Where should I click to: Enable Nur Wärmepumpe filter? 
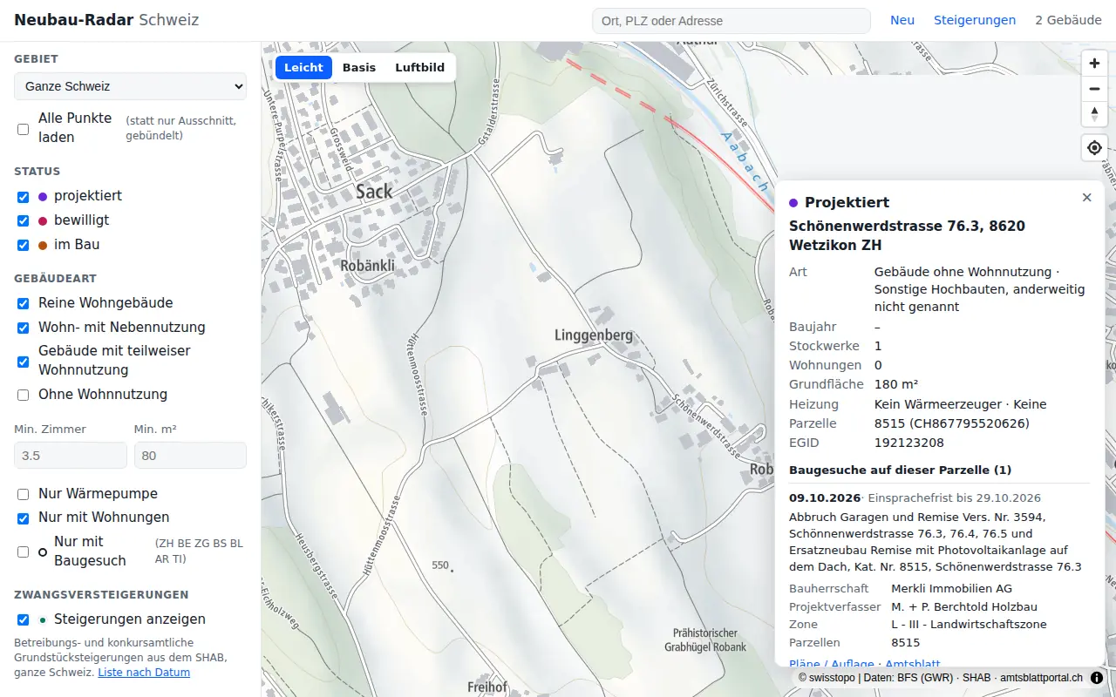[x=24, y=495]
